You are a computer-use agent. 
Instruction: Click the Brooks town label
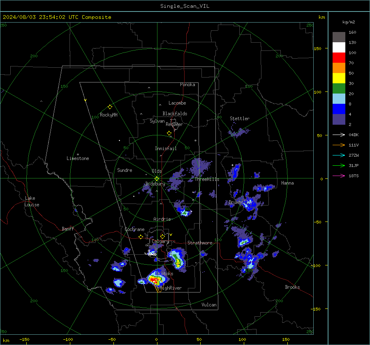point(292,287)
